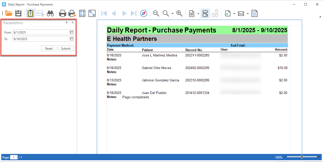Go to previous page arrow
Screen dimensions: 323x162
114,13
